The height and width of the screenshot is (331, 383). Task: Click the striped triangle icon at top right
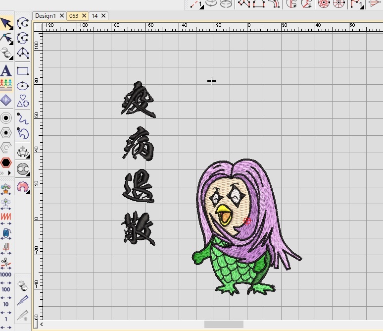pyautogui.click(x=376, y=3)
